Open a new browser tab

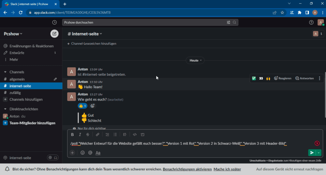(x=65, y=4)
